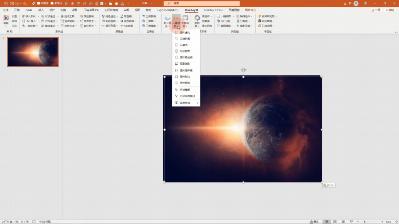Click EMF导入 import tool

[x=29, y=21]
